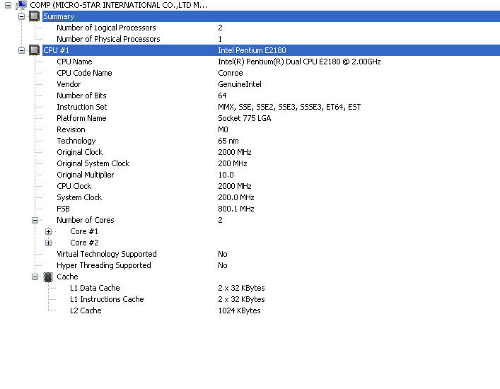Click the Technology label

pos(76,141)
